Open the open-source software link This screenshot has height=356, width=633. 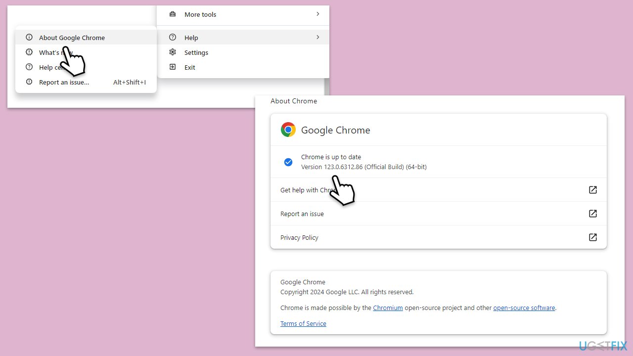pyautogui.click(x=524, y=308)
